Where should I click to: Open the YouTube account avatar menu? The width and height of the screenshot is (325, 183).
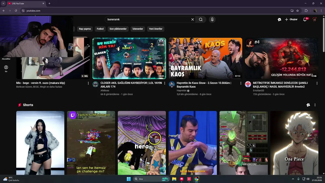[314, 19]
